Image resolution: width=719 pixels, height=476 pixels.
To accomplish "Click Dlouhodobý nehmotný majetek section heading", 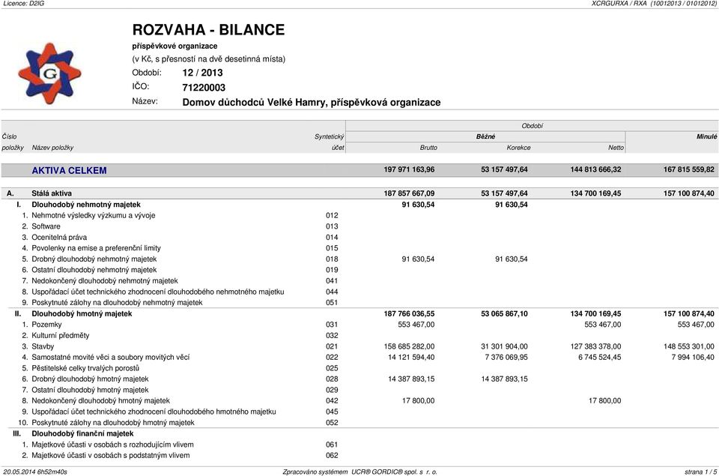I will 85,204.
